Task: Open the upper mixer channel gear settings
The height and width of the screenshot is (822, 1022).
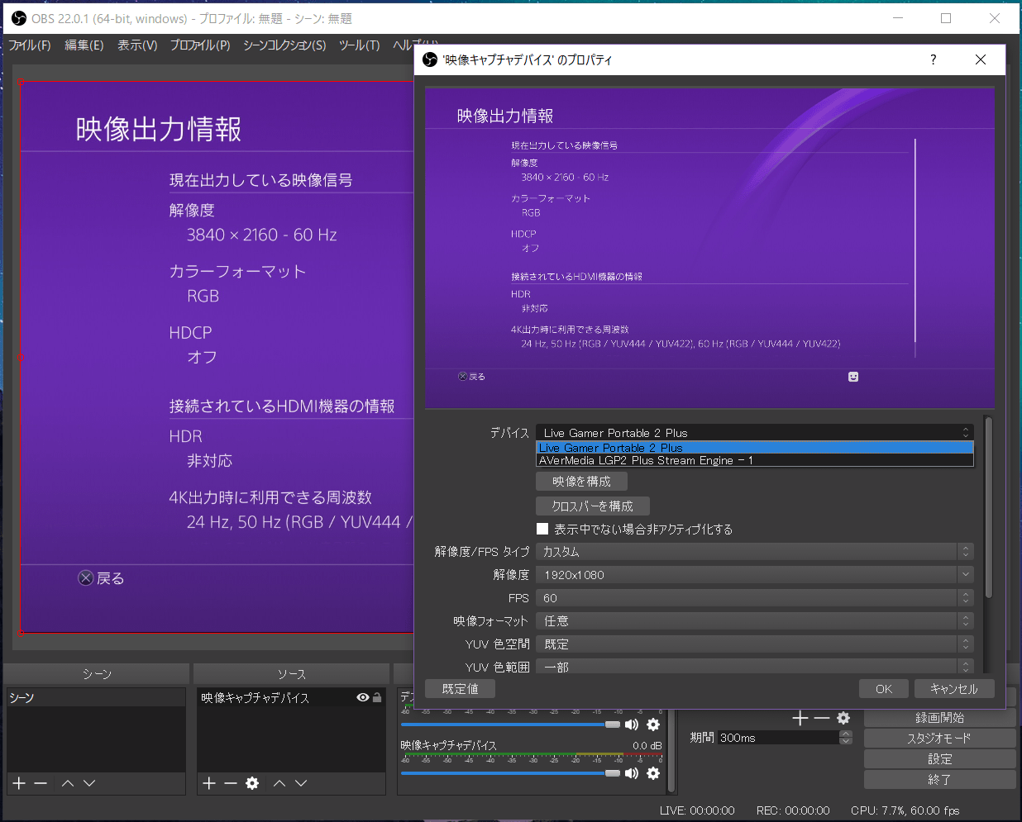Action: [x=653, y=725]
